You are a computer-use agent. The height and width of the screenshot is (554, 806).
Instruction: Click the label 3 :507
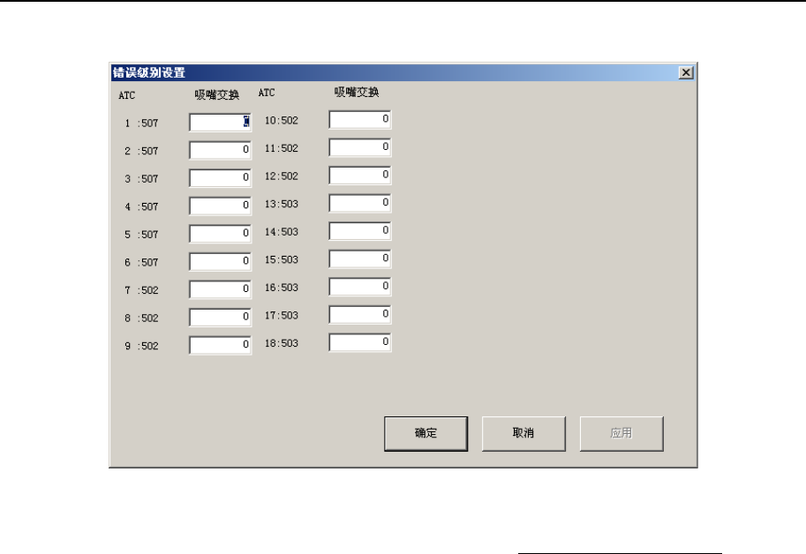[x=141, y=179]
